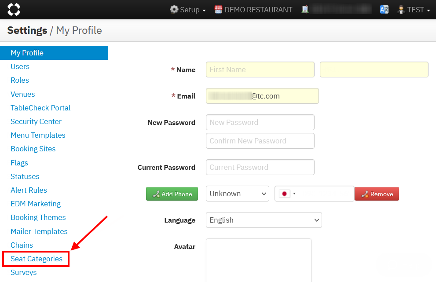Screen dimensions: 436x282
Task: Click the green Add Phone button
Action: 172,194
